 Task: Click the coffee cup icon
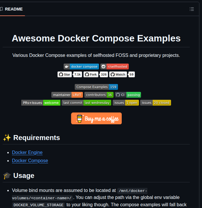click(x=79, y=118)
